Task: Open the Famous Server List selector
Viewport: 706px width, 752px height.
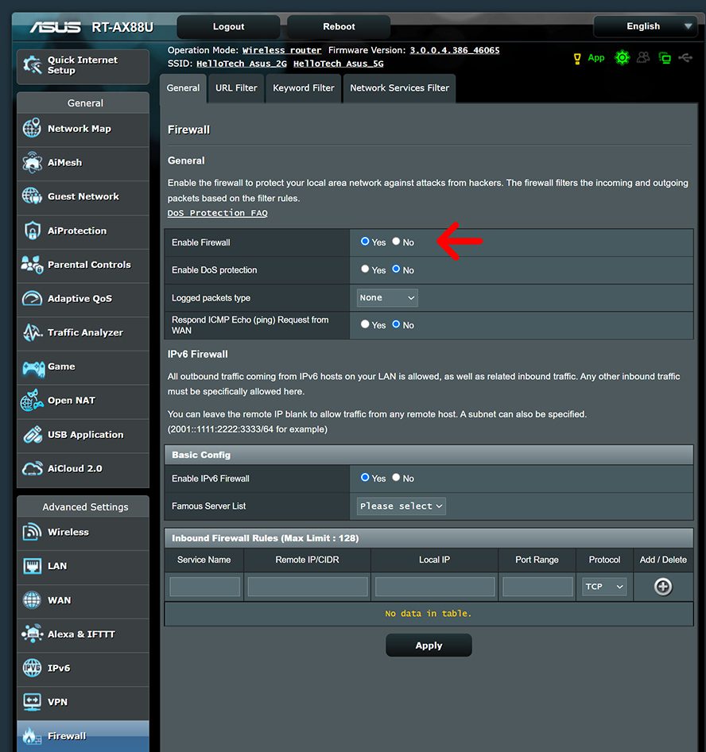Action: [x=400, y=506]
